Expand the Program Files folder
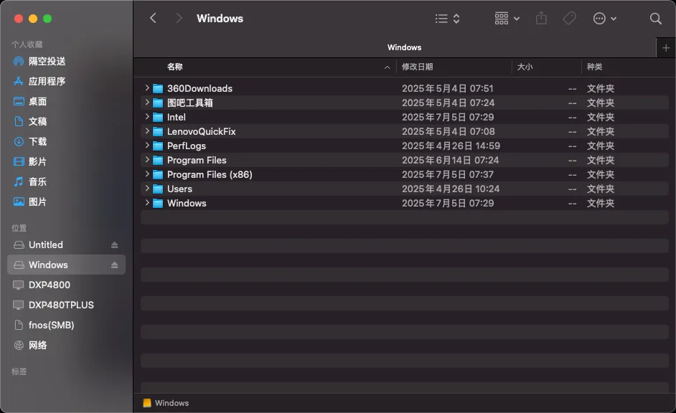This screenshot has height=413, width=676. click(x=147, y=159)
